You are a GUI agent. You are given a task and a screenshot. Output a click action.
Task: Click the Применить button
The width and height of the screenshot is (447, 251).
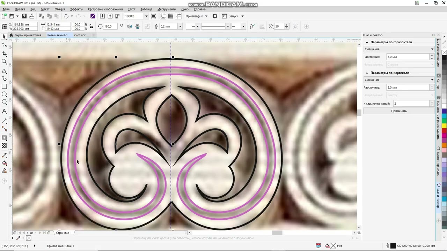coord(399,111)
